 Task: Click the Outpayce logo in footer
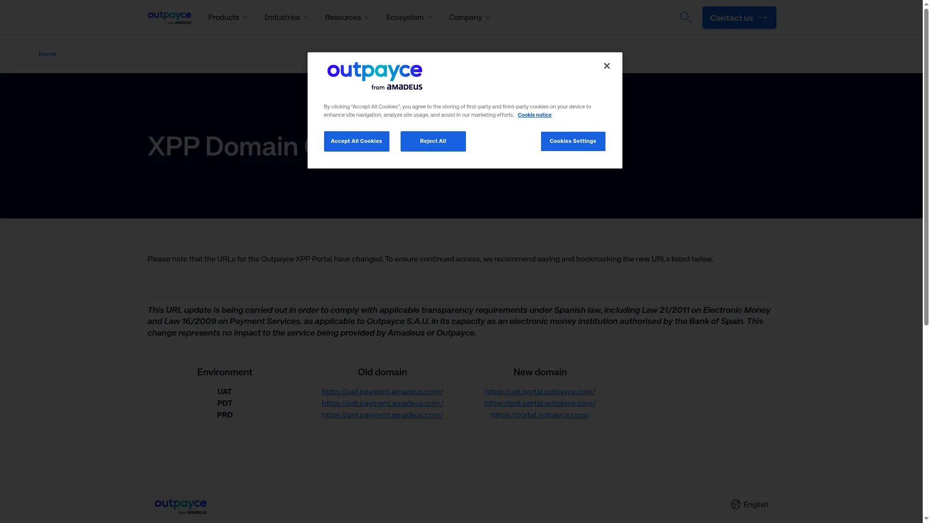(181, 506)
